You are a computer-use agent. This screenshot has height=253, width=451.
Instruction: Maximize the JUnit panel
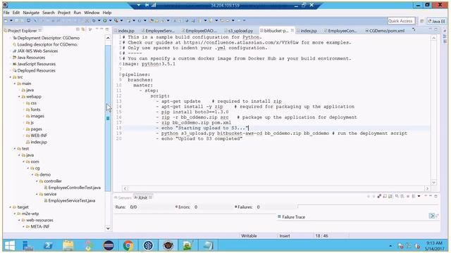coord(435,196)
